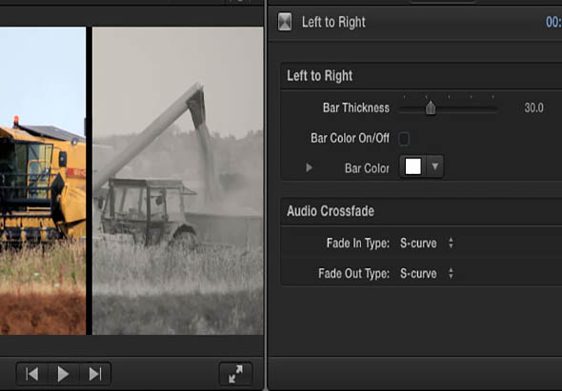
Task: Click the yellow harvester image in viewer
Action: [43, 181]
